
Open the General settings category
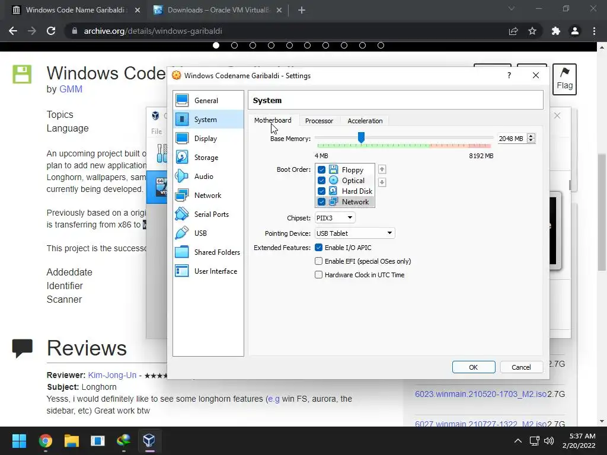click(208, 101)
